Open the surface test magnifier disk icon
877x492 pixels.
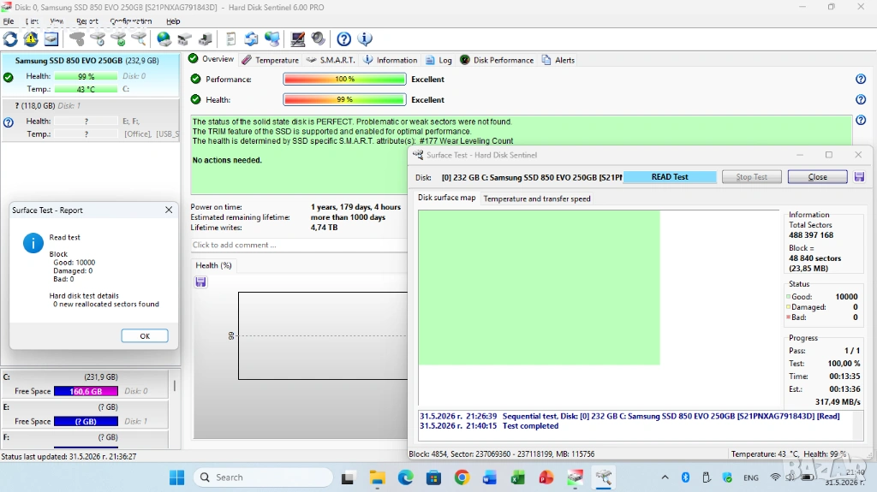pyautogui.click(x=140, y=39)
